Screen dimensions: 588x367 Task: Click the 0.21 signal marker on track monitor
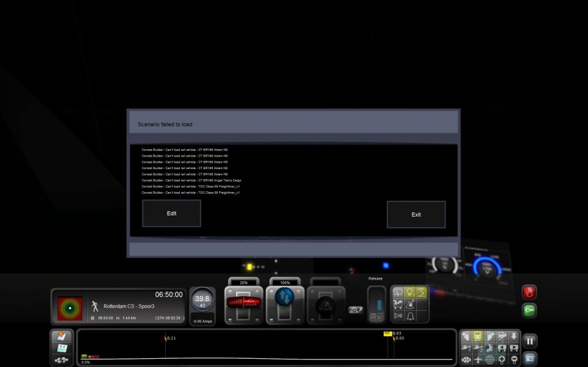tap(165, 339)
